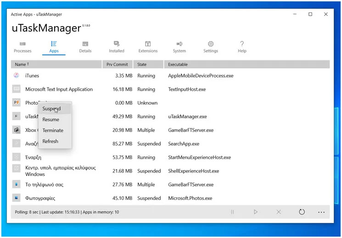This screenshot has height=238, width=342.
Task: Click the Έναρξη row app icon
Action: (x=17, y=157)
